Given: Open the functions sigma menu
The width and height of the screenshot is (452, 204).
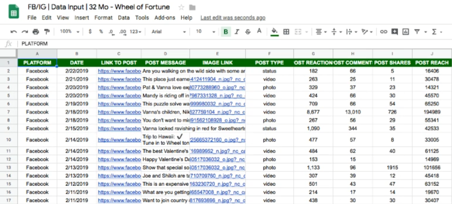Looking at the screenshot, I should 436,31.
